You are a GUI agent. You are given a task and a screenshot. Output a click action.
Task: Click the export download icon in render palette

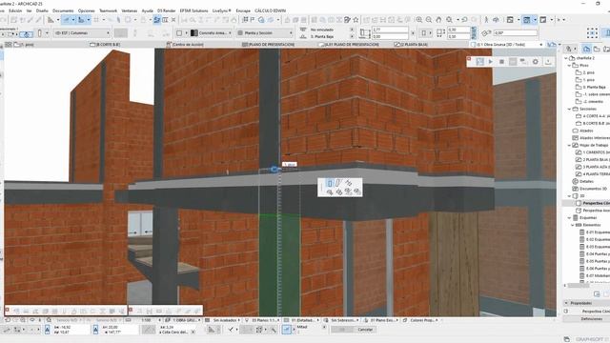548,62
